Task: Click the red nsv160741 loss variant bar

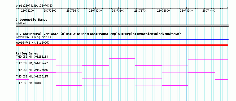Action: coord(122,45)
